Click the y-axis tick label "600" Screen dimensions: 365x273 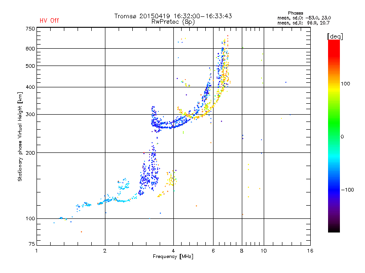tap(31, 49)
